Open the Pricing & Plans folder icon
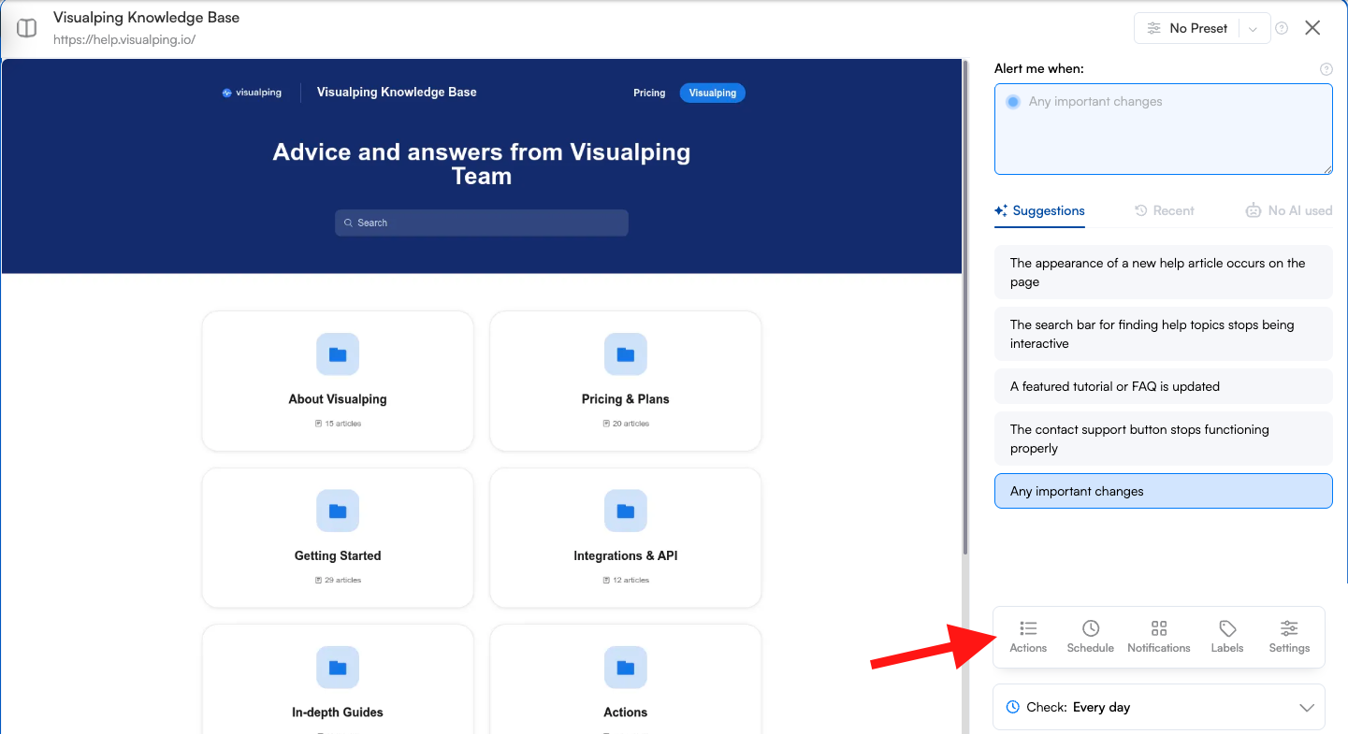This screenshot has width=1348, height=734. pyautogui.click(x=626, y=354)
